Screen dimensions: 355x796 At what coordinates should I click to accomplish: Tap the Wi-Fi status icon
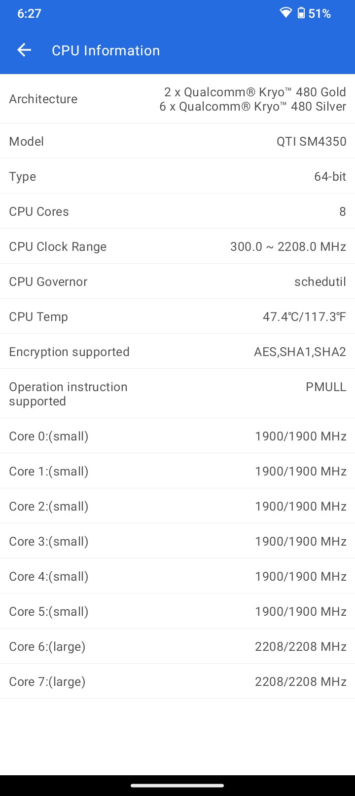[286, 13]
